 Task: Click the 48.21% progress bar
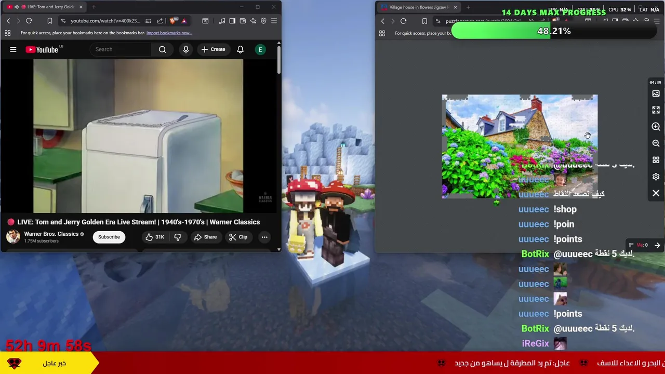point(554,31)
